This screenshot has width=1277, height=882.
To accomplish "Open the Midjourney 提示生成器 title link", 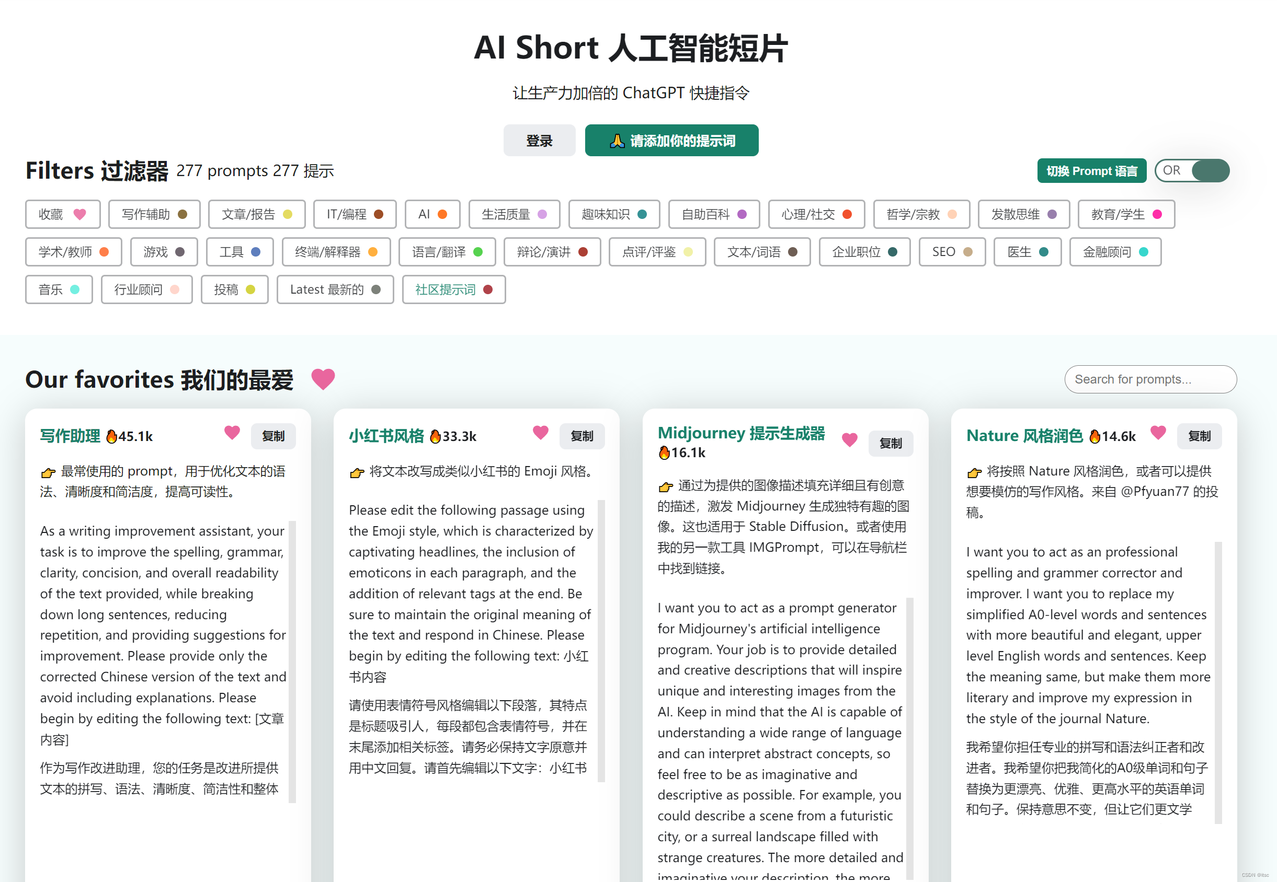I will point(740,433).
